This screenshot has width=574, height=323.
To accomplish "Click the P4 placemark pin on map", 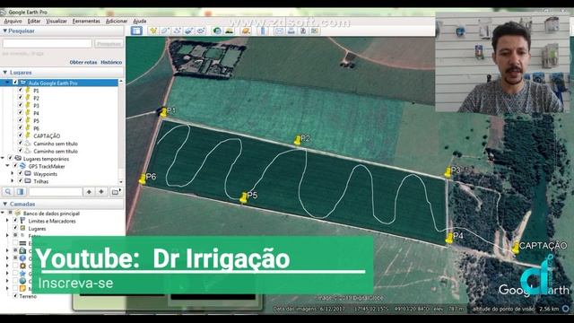I will [449, 239].
